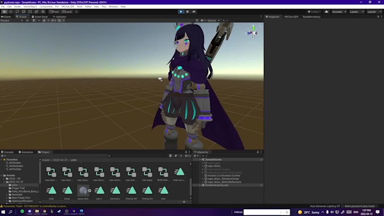Select the Move tool
Screen dimensions: 384x216
pyautogui.click(x=11, y=11)
